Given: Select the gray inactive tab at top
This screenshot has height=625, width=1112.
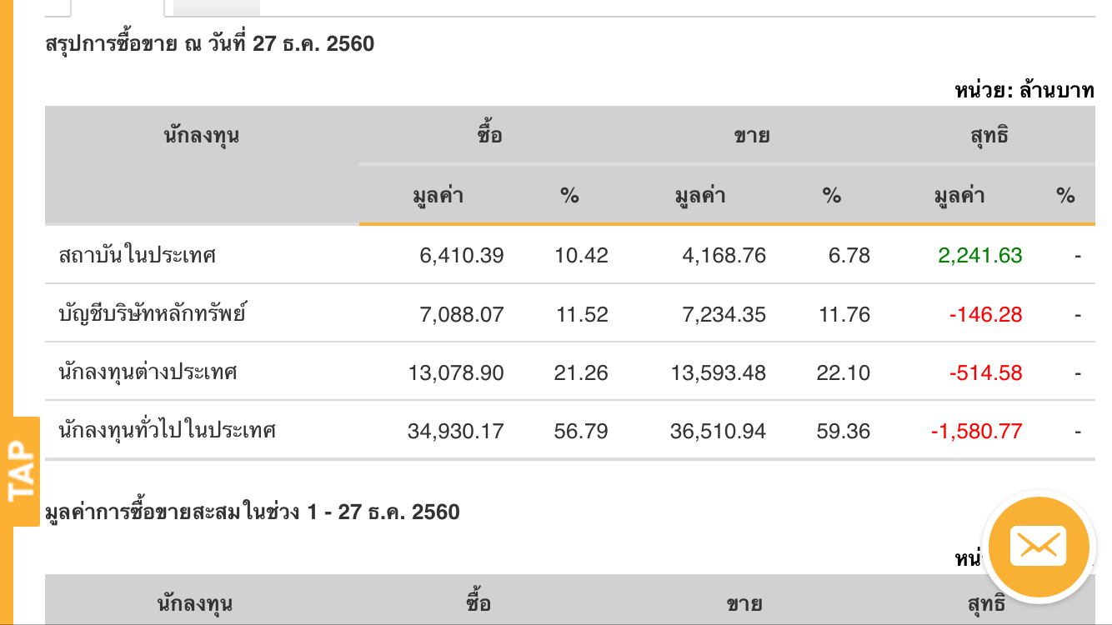Looking at the screenshot, I should tap(217, 7).
